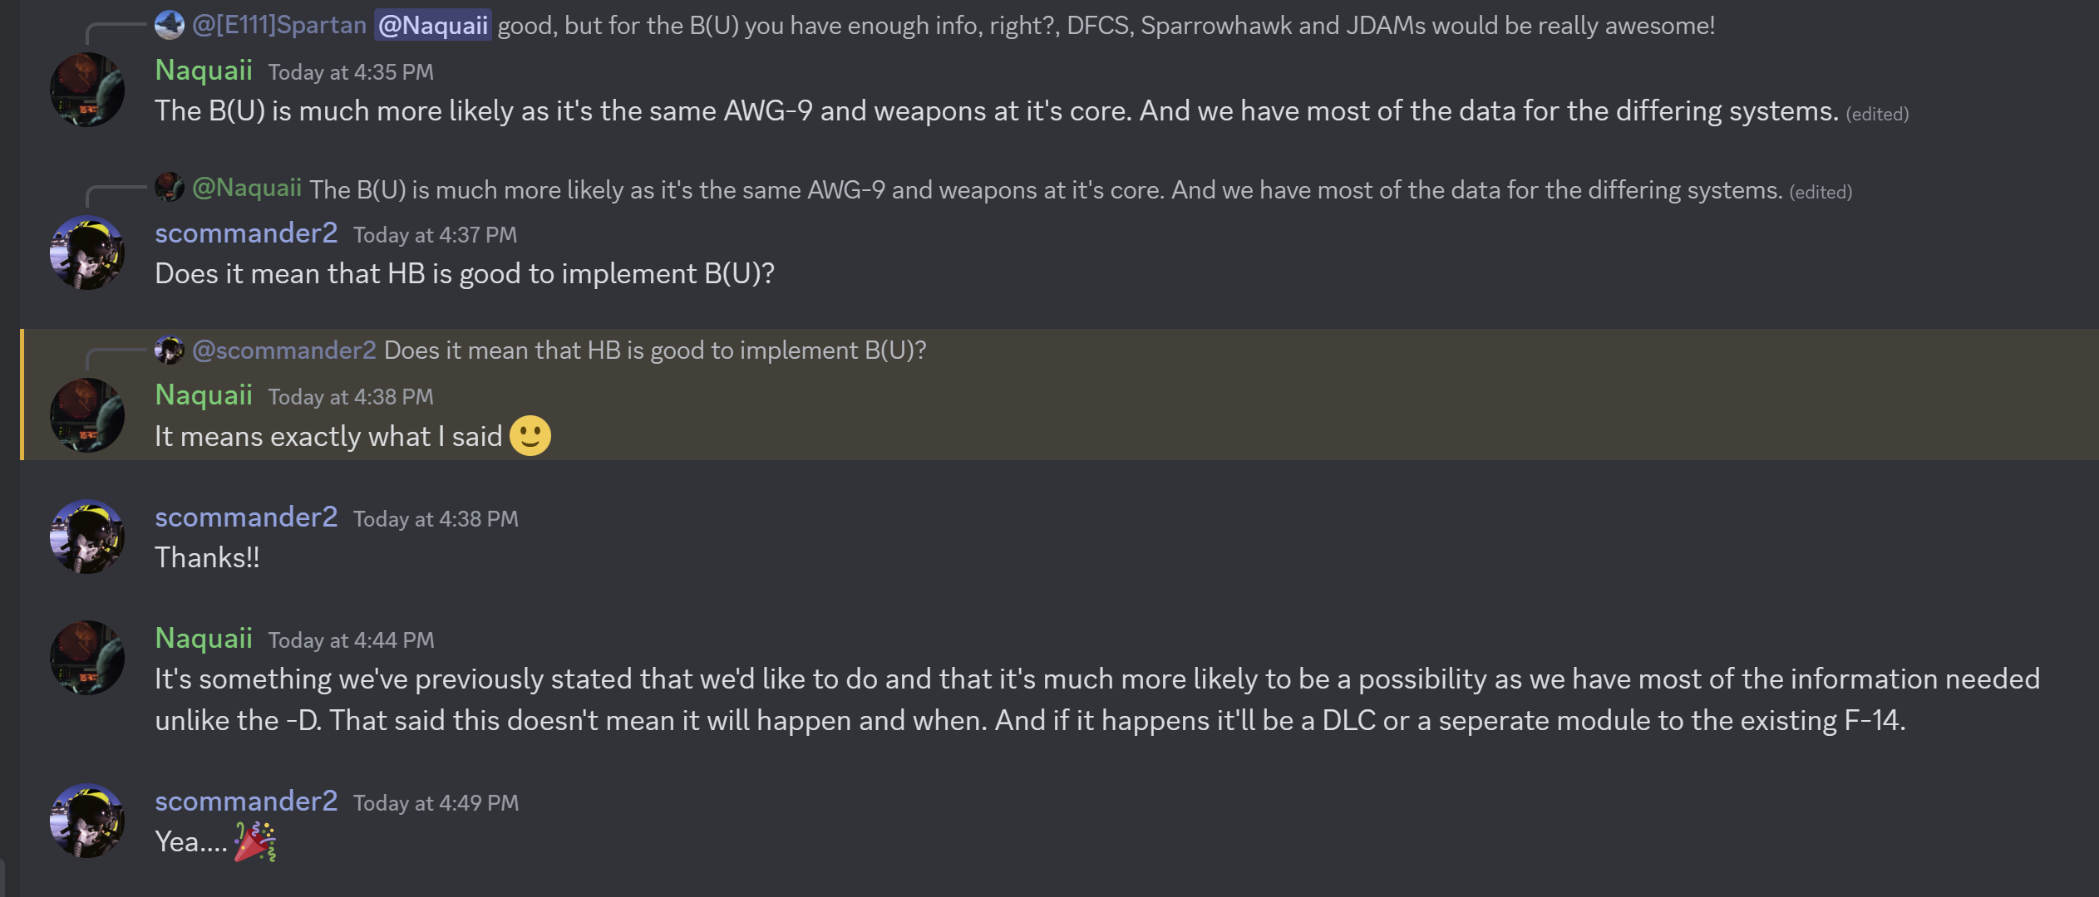Open the @[E111]Spartan username in the top reply

point(279,25)
